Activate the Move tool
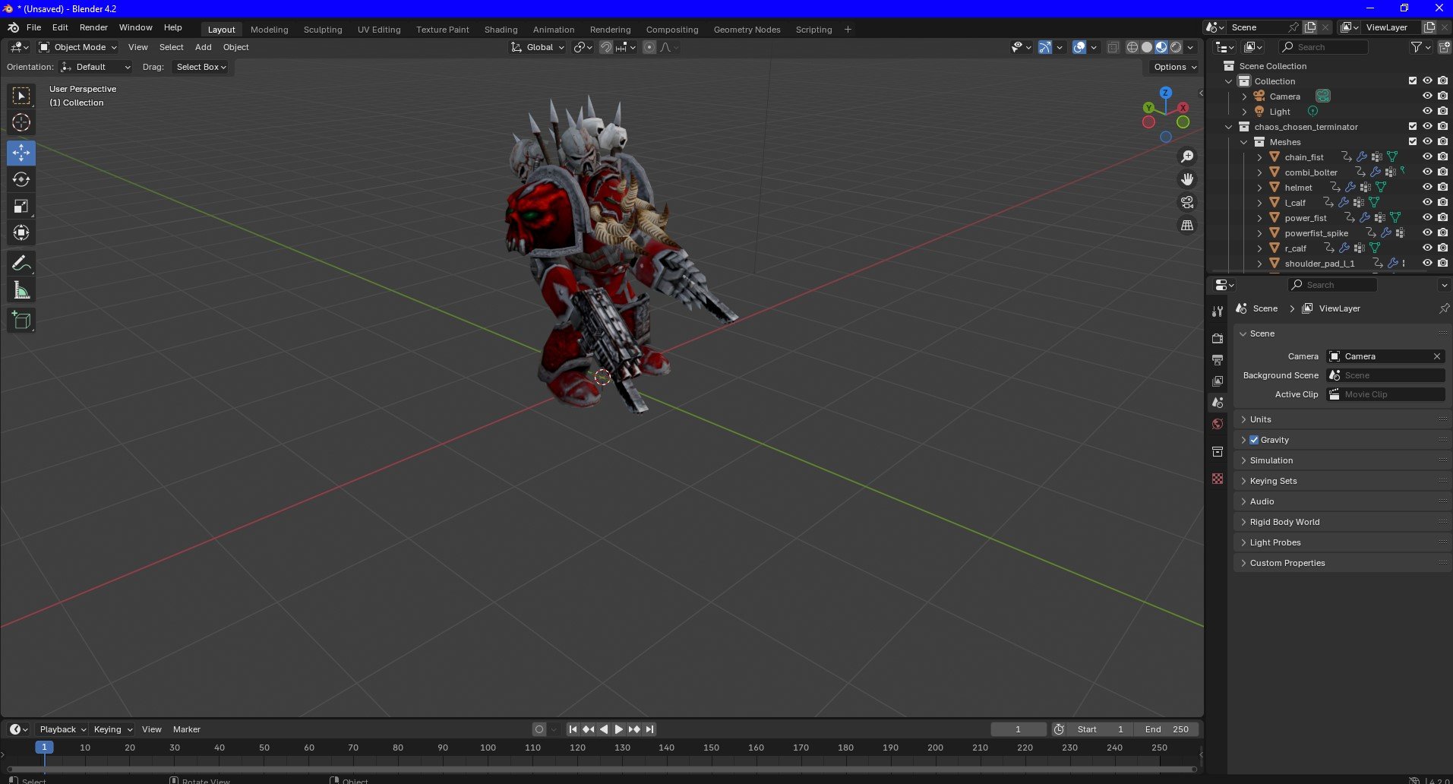Screen dimensions: 1453x784 click(x=21, y=153)
